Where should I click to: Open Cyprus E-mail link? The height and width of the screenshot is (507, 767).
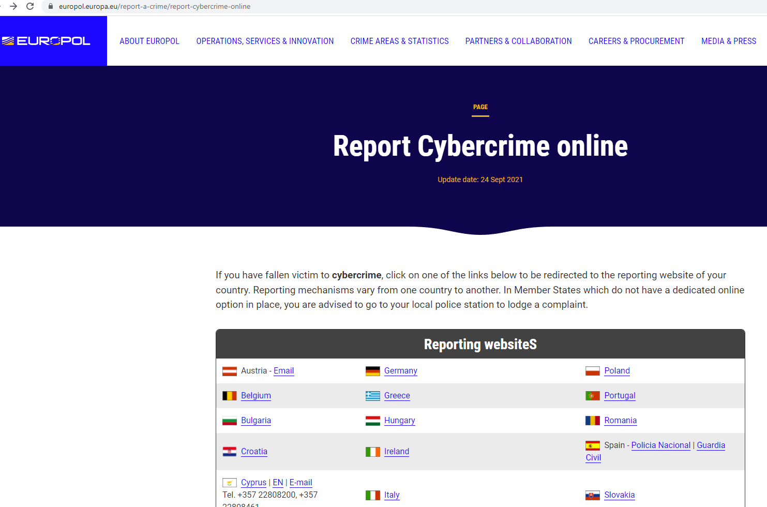click(300, 483)
